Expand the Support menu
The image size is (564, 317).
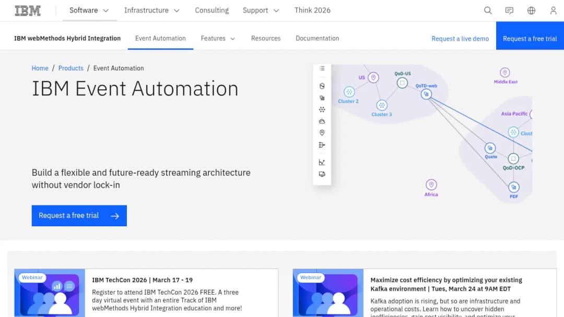pyautogui.click(x=261, y=10)
